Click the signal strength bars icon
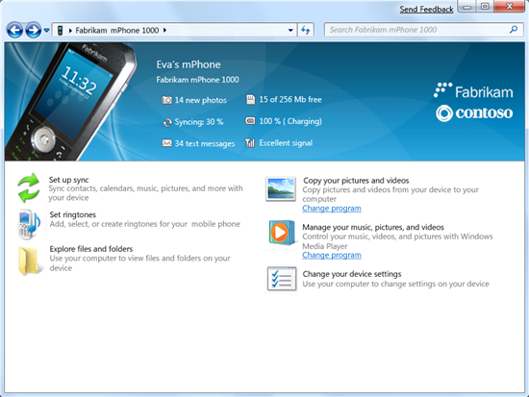The height and width of the screenshot is (397, 529). [x=250, y=143]
